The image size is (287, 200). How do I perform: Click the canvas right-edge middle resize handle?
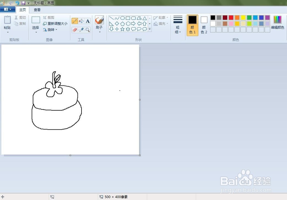click(140, 100)
